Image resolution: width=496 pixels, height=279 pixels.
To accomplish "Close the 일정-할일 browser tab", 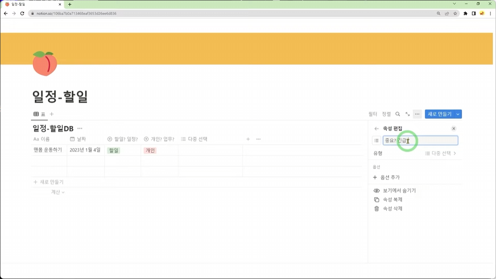I will (x=60, y=4).
